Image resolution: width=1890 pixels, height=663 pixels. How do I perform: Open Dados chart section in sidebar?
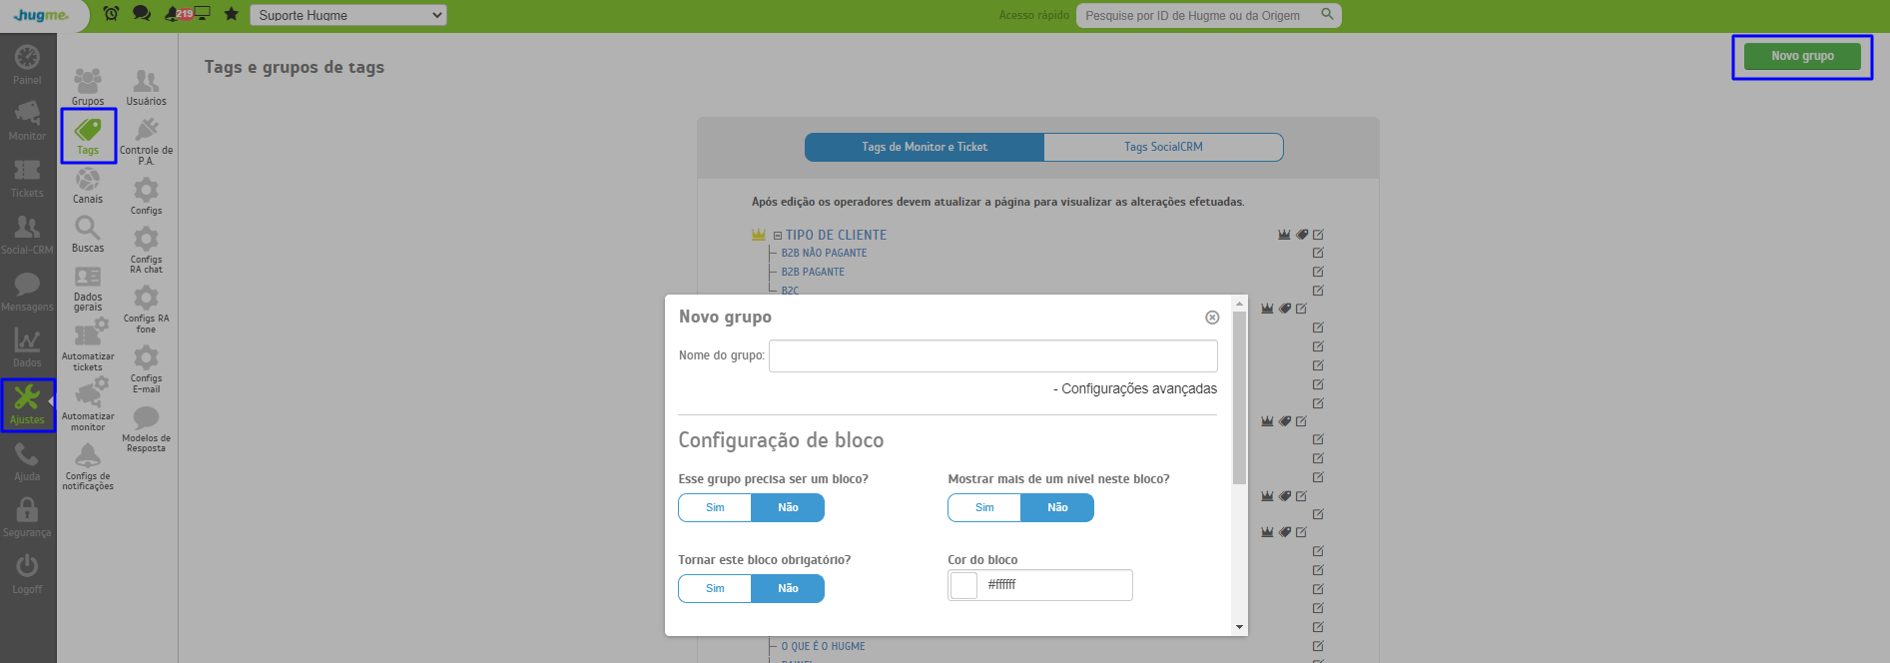[27, 347]
